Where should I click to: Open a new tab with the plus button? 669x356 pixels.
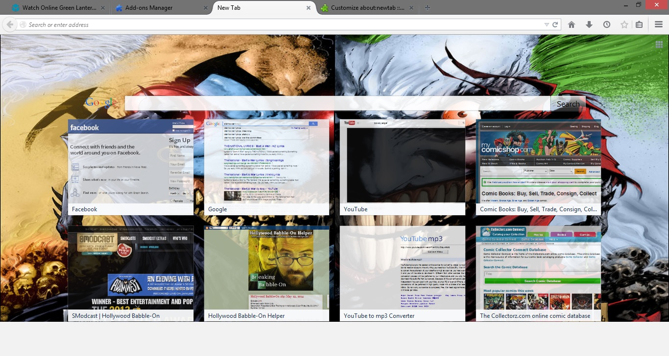pyautogui.click(x=428, y=8)
